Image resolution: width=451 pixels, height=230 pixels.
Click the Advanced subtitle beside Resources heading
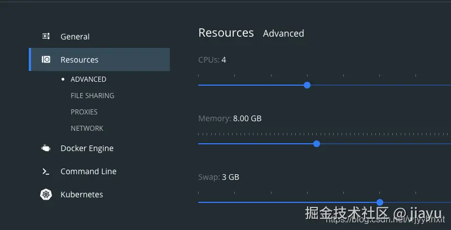tap(283, 33)
